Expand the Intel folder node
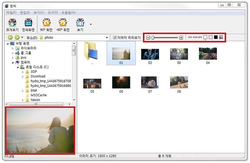250x163 pixels. (x=23, y=91)
